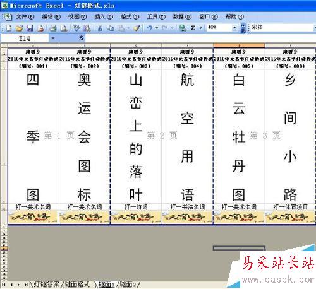Open the 工具 menu

156,16
